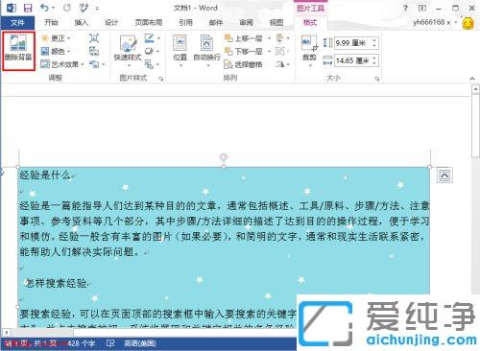
Task: Click the picture rotation handle
Action: [224, 156]
